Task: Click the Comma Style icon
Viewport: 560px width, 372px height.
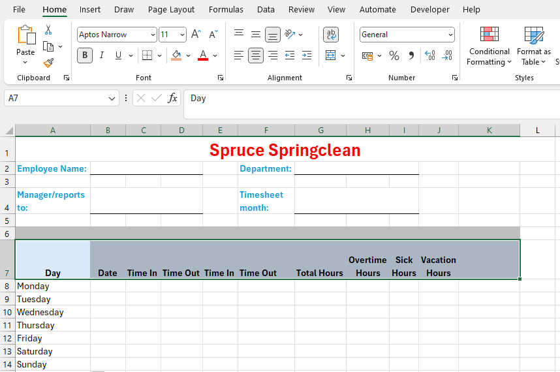Action: pos(411,55)
